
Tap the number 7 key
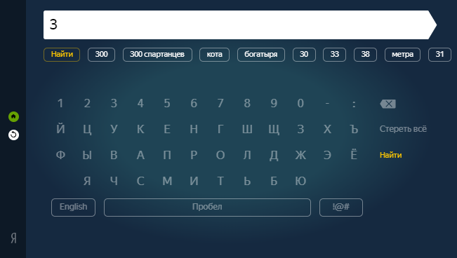click(x=220, y=103)
